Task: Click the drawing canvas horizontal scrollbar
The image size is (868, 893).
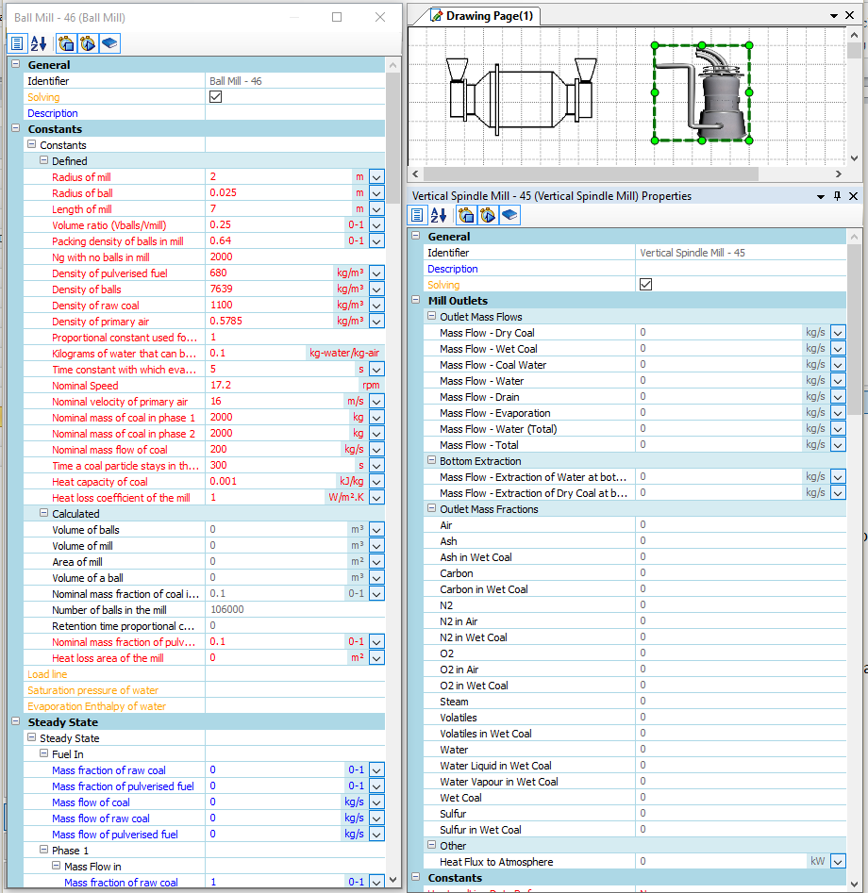Action: 591,174
